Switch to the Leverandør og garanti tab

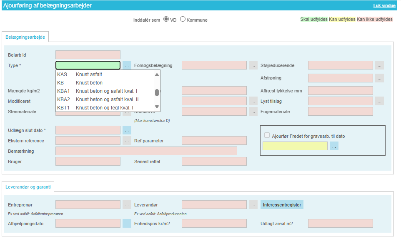(28, 187)
